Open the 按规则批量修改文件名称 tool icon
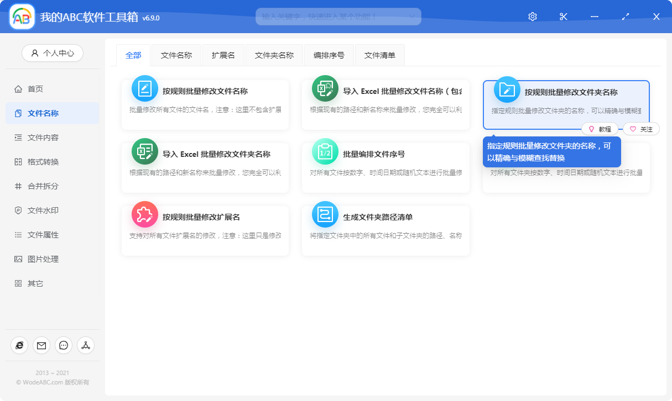 144,88
